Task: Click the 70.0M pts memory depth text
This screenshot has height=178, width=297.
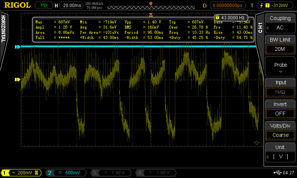Action: [x=94, y=8]
